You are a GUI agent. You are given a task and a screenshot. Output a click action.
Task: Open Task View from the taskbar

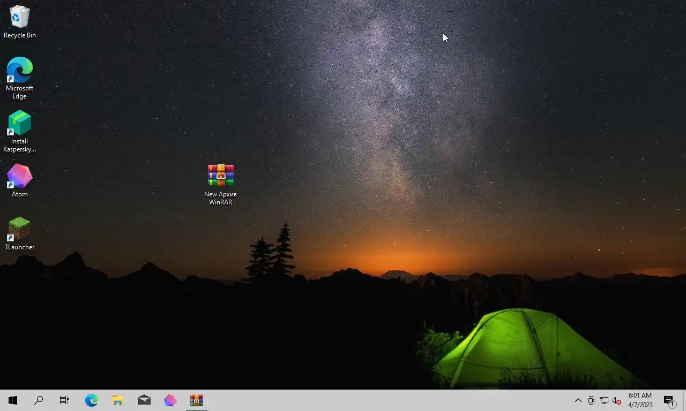(64, 400)
